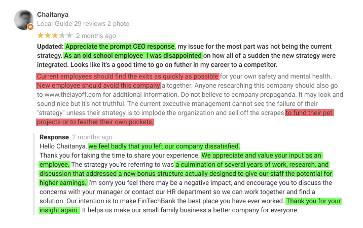
Task: Click the Local Guide 29 reviews text
Action: click(x=71, y=24)
